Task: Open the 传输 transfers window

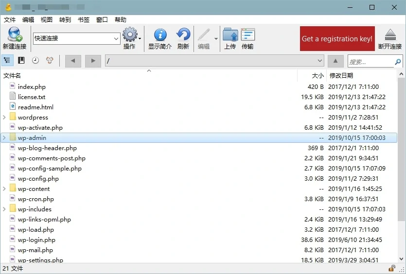Action: click(x=247, y=35)
